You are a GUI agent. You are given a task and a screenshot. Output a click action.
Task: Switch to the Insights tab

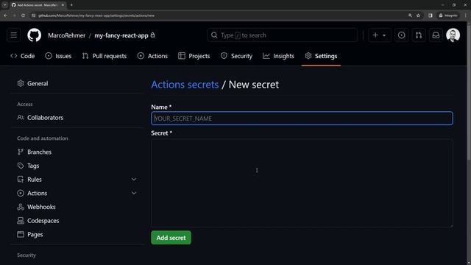pos(278,56)
